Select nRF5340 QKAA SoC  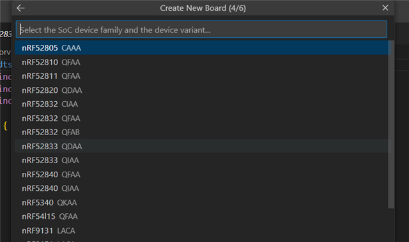[x=203, y=202]
